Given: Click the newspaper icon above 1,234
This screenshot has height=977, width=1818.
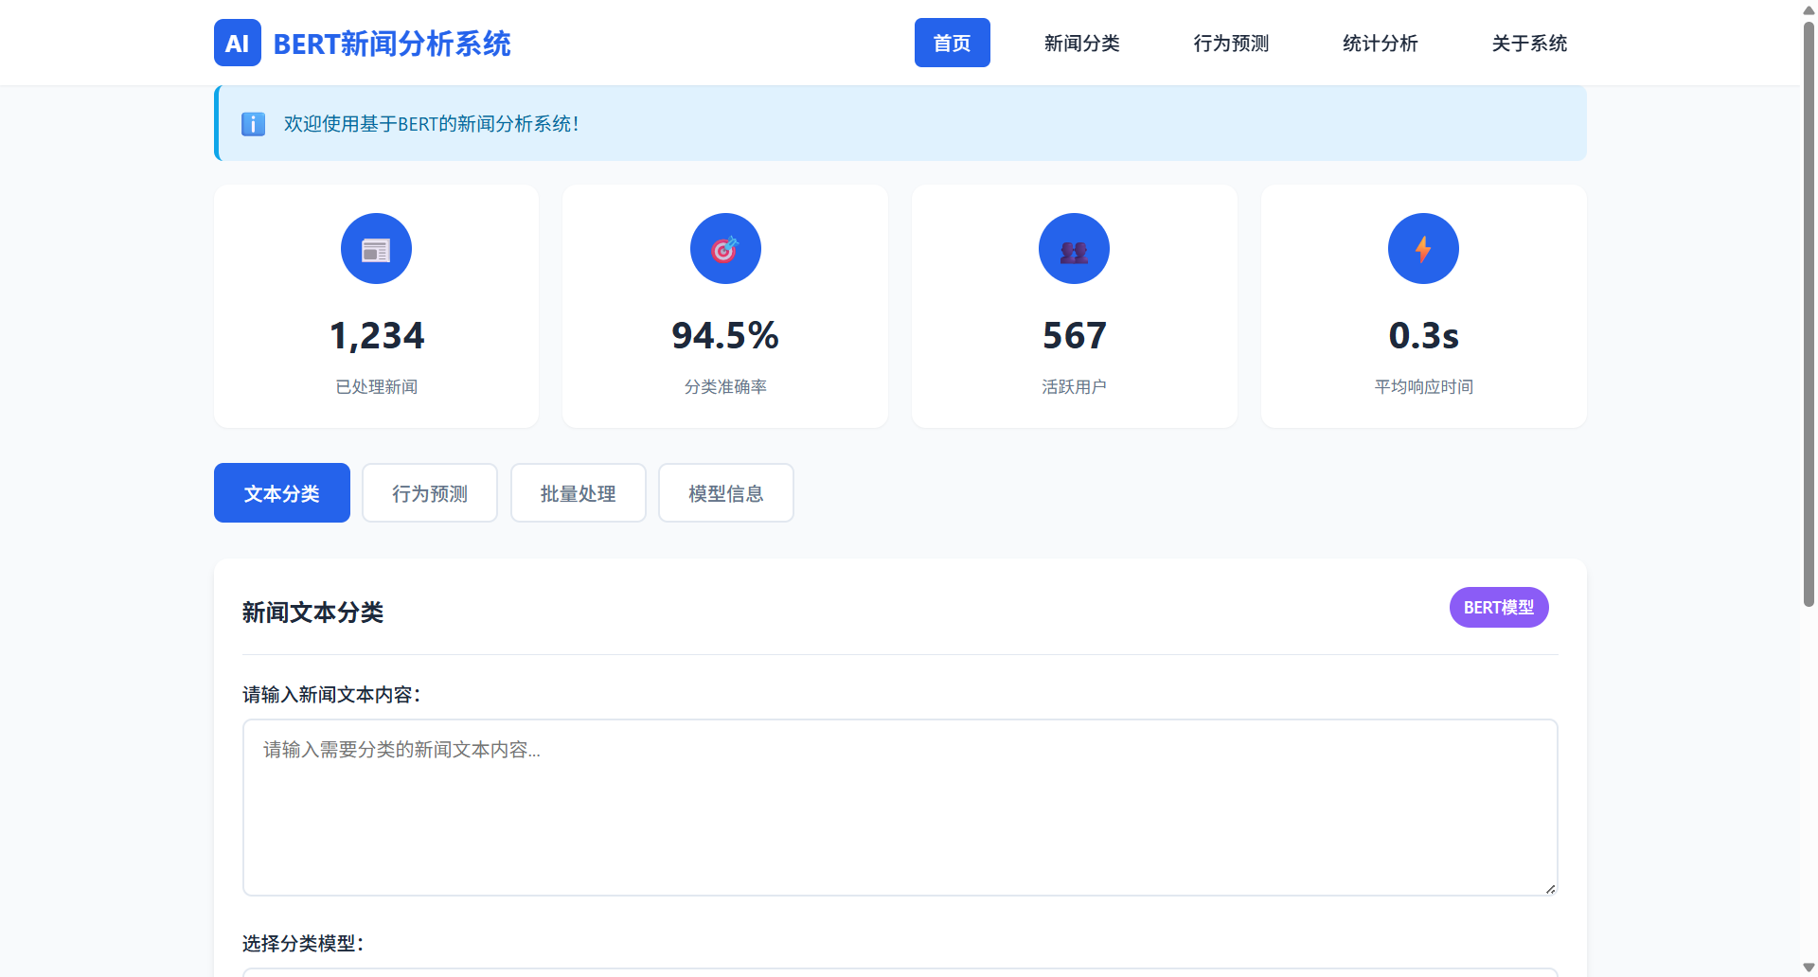Looking at the screenshot, I should pos(376,249).
